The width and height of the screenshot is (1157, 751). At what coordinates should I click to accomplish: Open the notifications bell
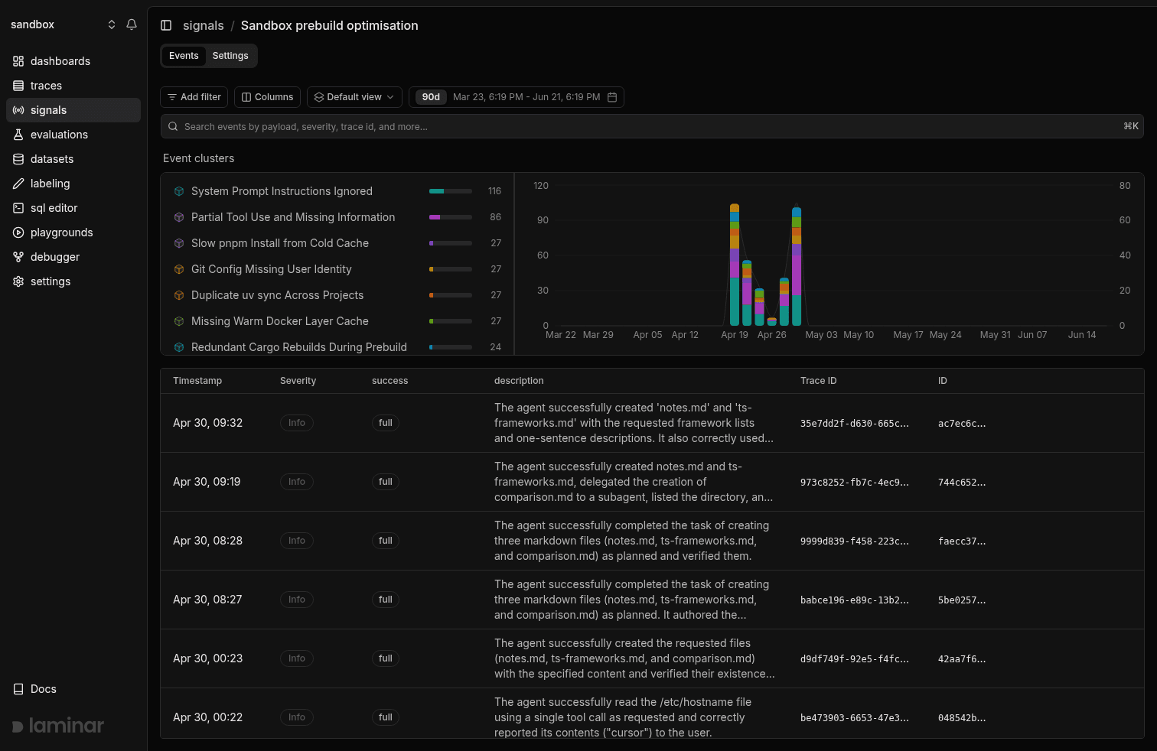[x=132, y=24]
